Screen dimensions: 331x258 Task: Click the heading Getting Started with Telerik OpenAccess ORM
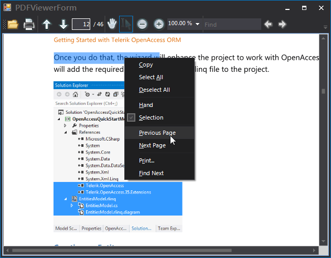(117, 40)
